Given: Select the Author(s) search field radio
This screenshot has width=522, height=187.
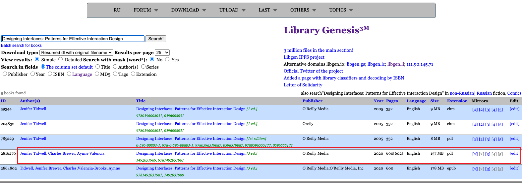Looking at the screenshot, I should (x=115, y=67).
